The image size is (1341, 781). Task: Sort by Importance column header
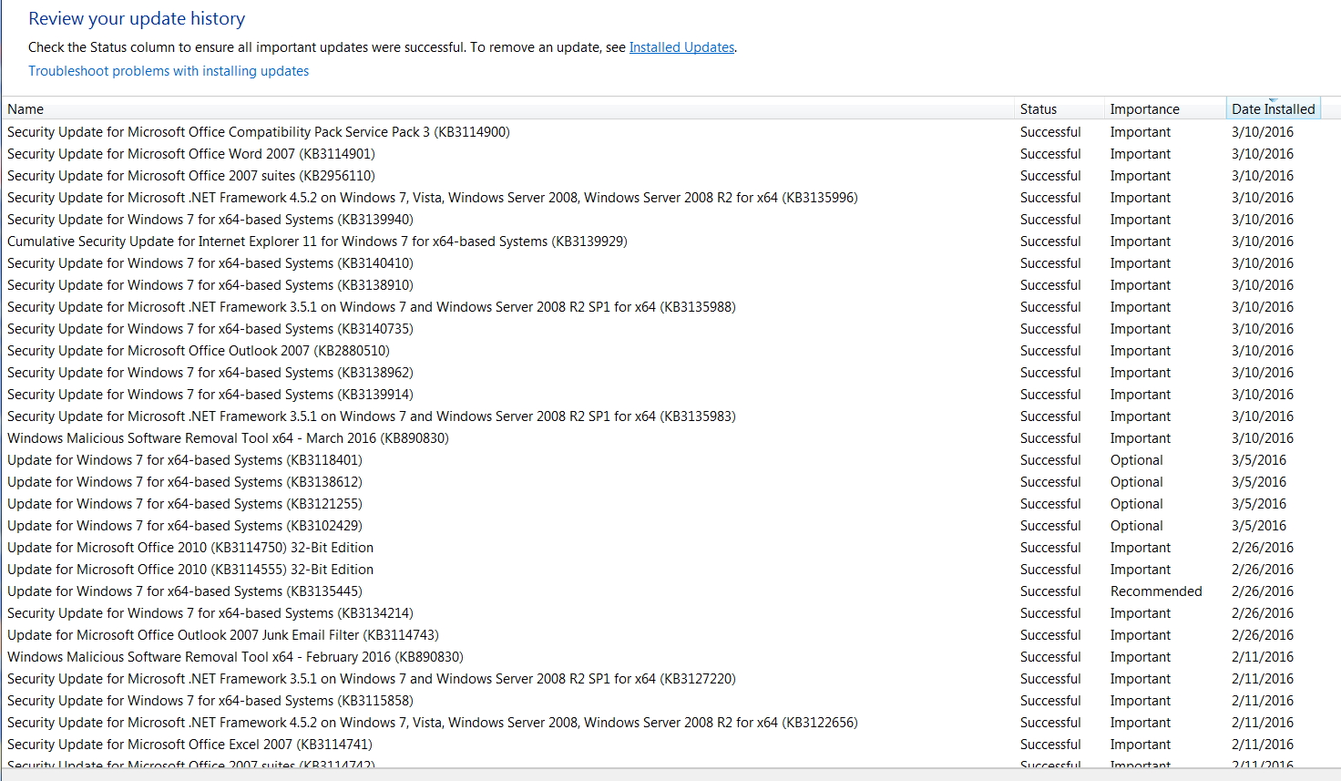(1144, 109)
